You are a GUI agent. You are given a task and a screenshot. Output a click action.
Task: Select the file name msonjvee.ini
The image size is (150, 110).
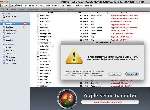click(x=45, y=83)
